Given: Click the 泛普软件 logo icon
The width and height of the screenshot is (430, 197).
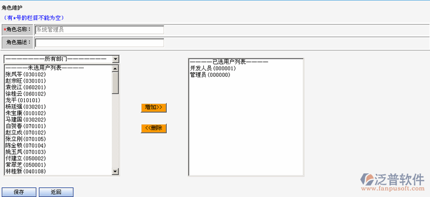Looking at the screenshot, I should coord(367,179).
